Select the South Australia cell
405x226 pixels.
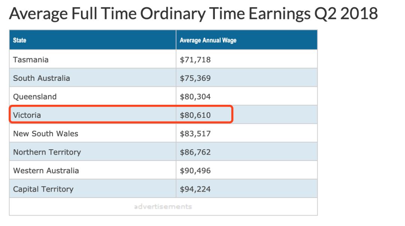pos(93,77)
